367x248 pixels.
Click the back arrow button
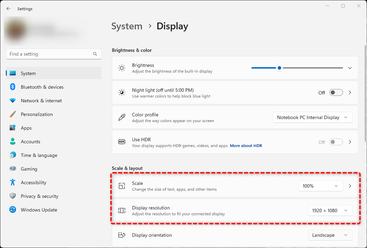(x=8, y=9)
